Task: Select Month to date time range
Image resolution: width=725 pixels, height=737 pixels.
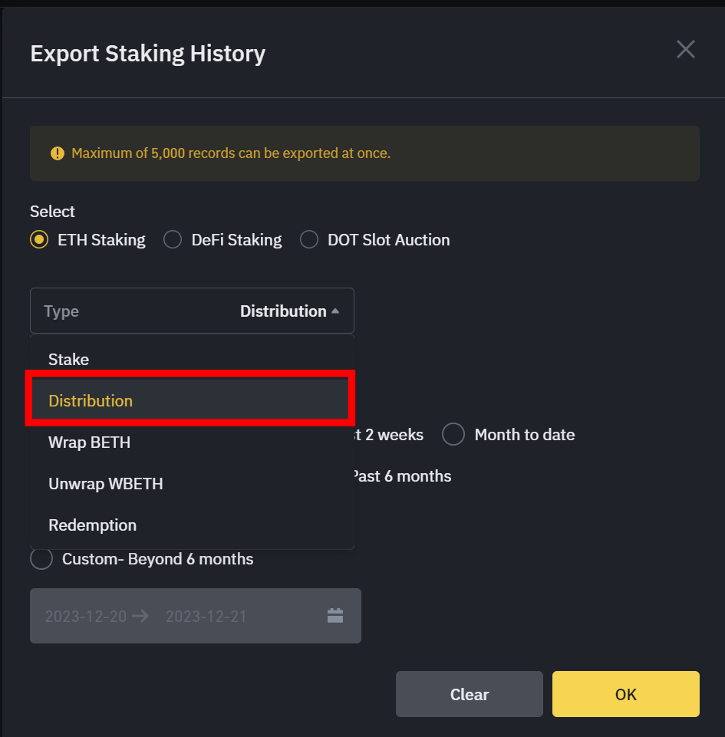Action: click(453, 435)
